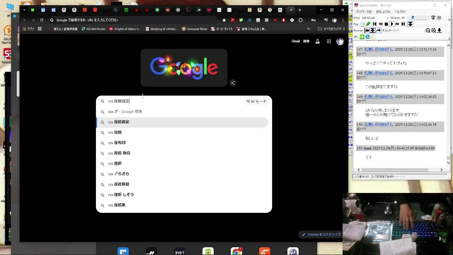Open a new Chrome tab

pos(300,10)
